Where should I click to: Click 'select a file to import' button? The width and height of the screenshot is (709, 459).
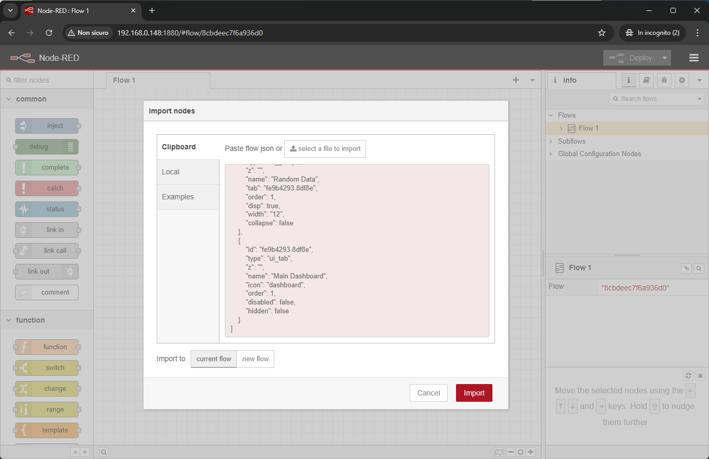pos(325,148)
